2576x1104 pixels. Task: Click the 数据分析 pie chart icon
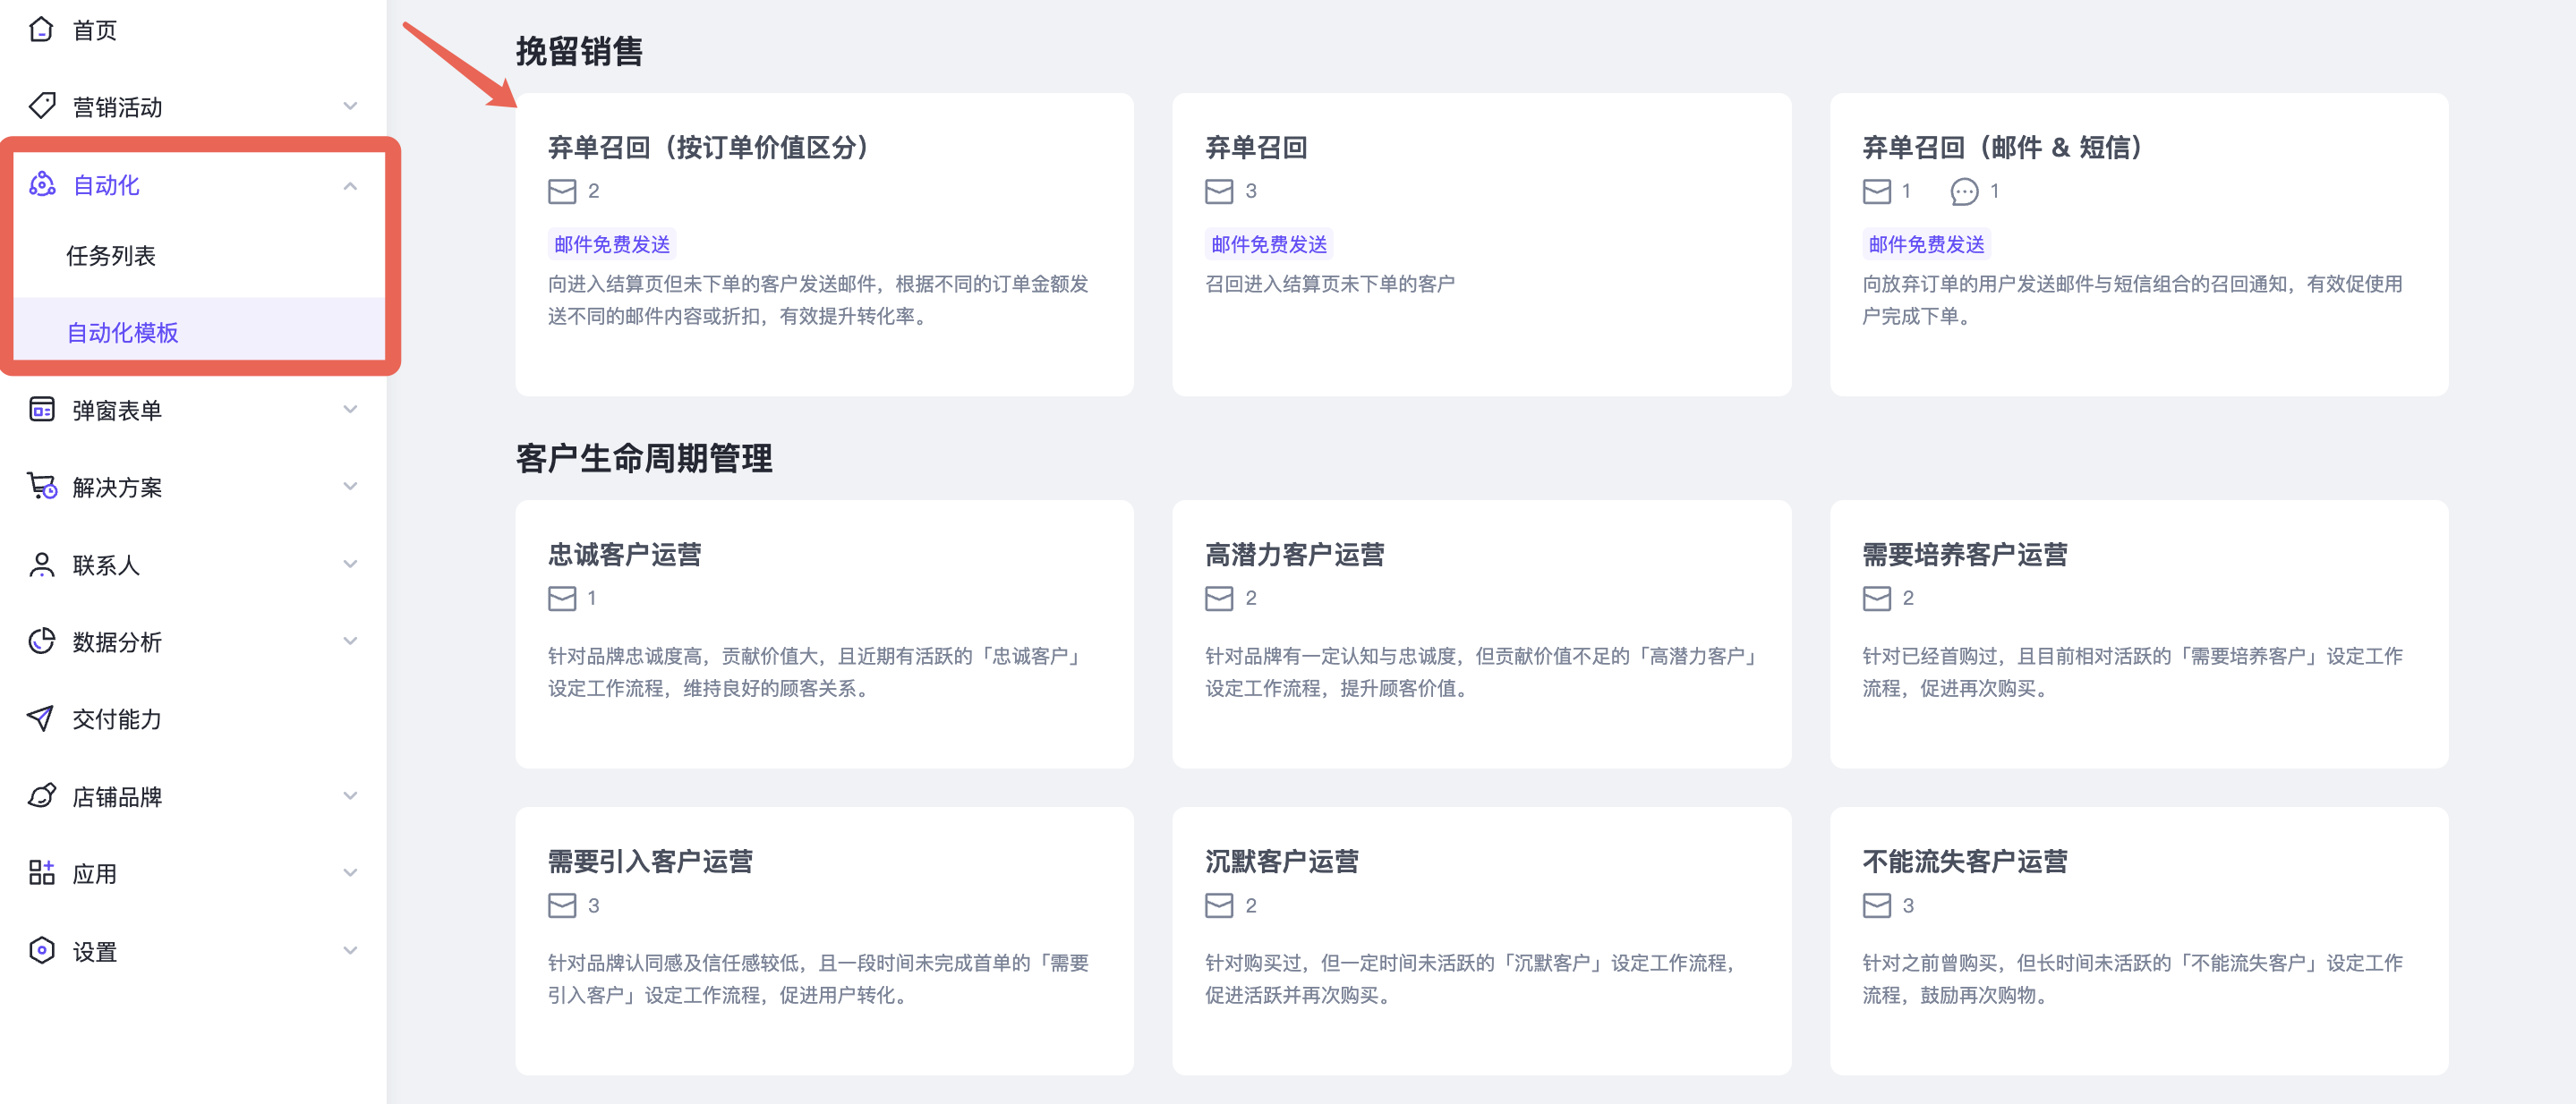click(x=41, y=641)
